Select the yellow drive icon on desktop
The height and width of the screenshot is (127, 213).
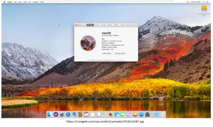[204, 9]
